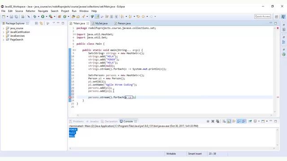Switch to the Javadoc view tab
The height and width of the screenshot is (161, 287).
click(x=92, y=121)
